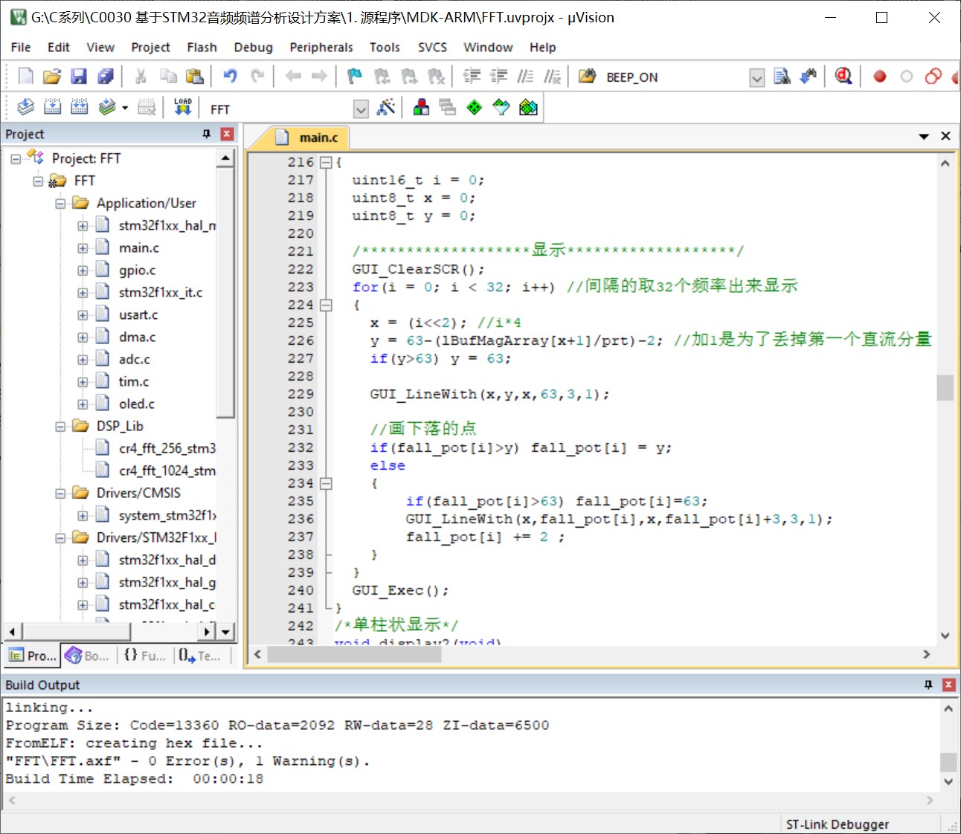This screenshot has height=834, width=961.
Task: Open the BEEP_ON find combo dropdown
Action: coord(756,77)
